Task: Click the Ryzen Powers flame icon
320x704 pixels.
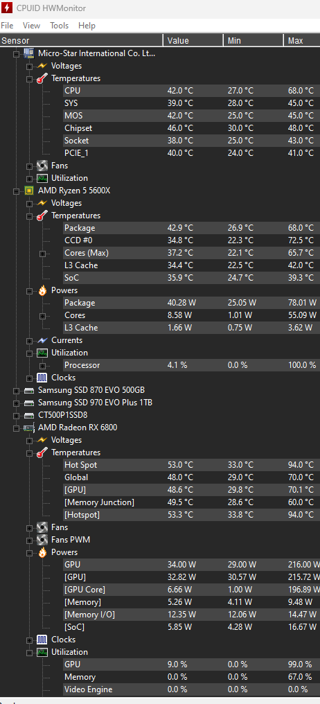Action: (x=42, y=290)
